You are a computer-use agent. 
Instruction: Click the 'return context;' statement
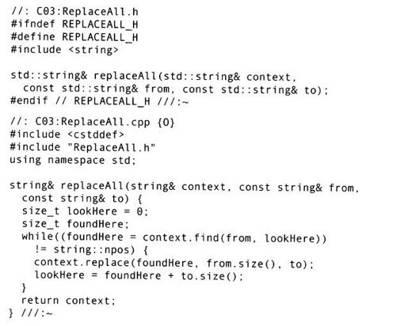(x=68, y=301)
